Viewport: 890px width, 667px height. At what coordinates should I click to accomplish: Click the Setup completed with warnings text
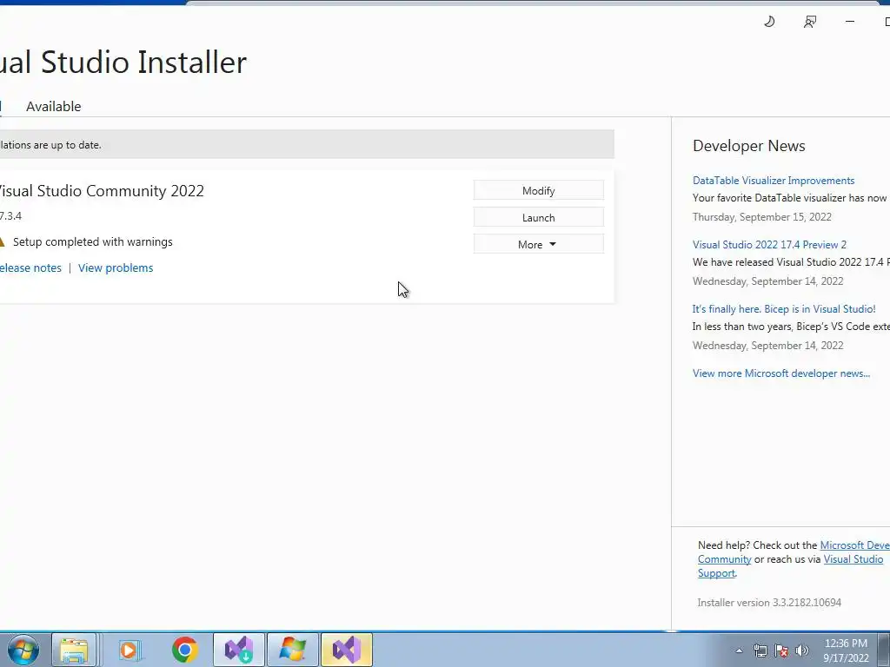pyautogui.click(x=92, y=241)
